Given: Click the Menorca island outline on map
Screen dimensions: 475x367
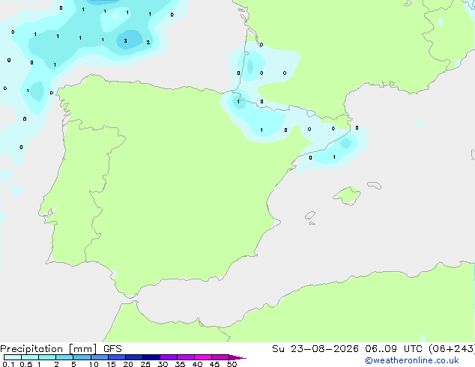Looking at the screenshot, I should point(374,185).
